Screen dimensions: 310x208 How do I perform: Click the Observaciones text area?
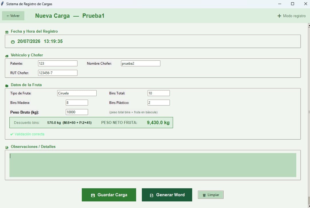153,165
